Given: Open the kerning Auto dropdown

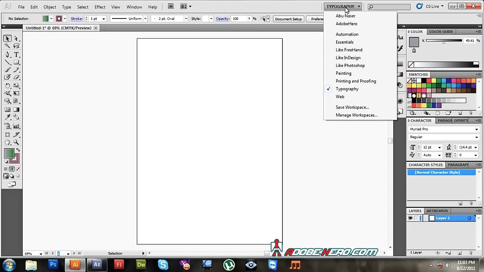Looking at the screenshot, I should coord(439,155).
